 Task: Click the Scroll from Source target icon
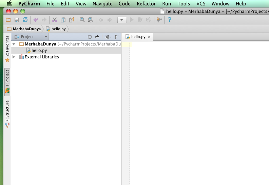point(90,37)
